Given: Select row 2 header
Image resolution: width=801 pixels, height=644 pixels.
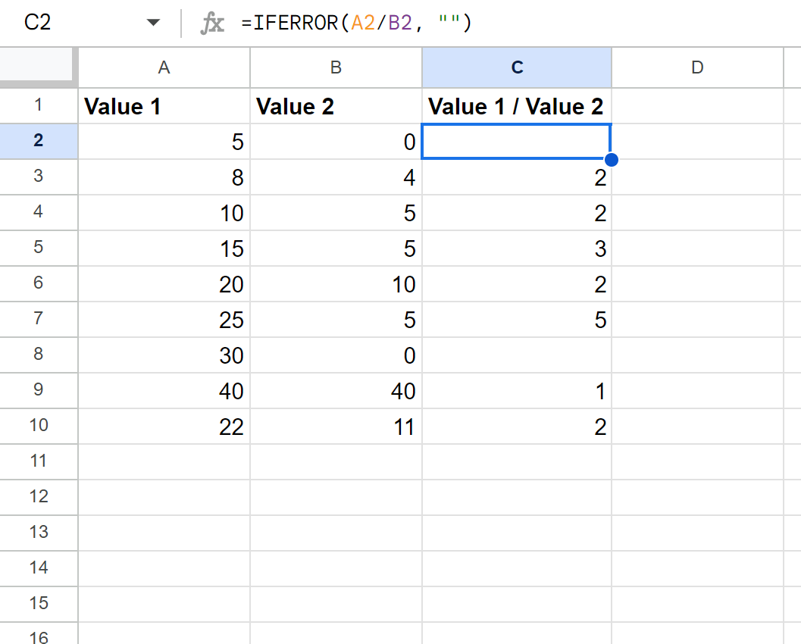Looking at the screenshot, I should (x=39, y=142).
